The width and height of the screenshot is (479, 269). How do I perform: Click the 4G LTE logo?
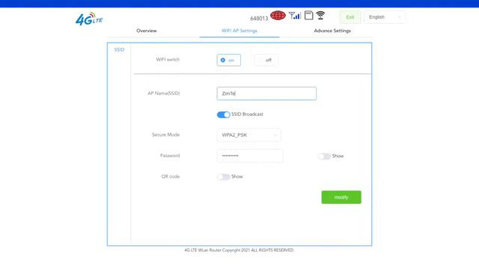pyautogui.click(x=89, y=19)
